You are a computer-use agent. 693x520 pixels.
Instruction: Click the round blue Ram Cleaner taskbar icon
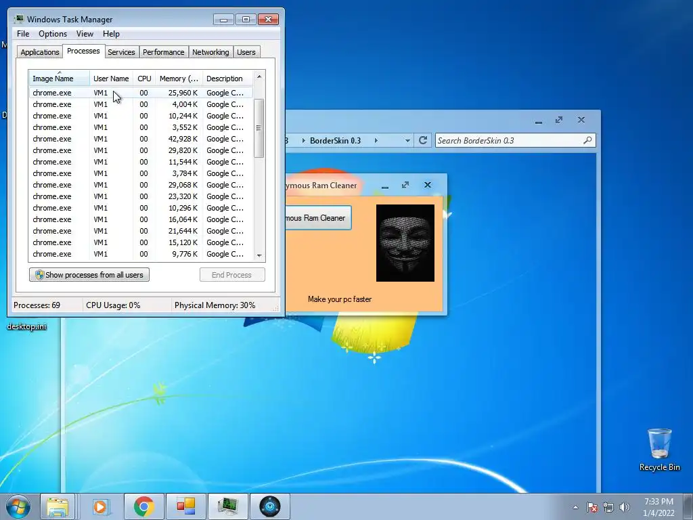(x=270, y=506)
